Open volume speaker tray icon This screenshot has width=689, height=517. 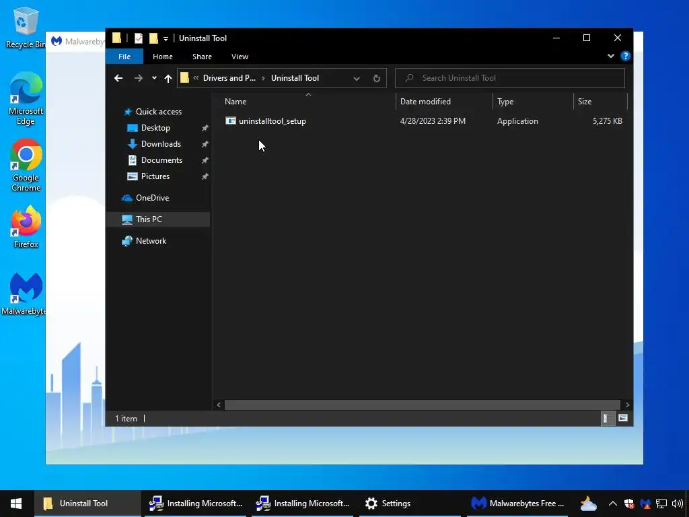pyautogui.click(x=677, y=504)
